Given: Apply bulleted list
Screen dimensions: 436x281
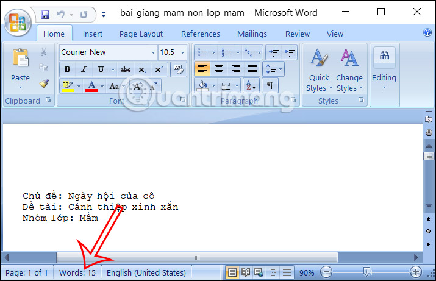Looking at the screenshot, I should [202, 52].
